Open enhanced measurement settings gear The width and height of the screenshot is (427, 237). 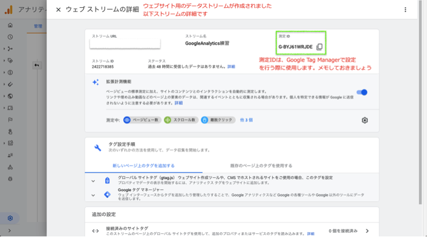pos(365,120)
